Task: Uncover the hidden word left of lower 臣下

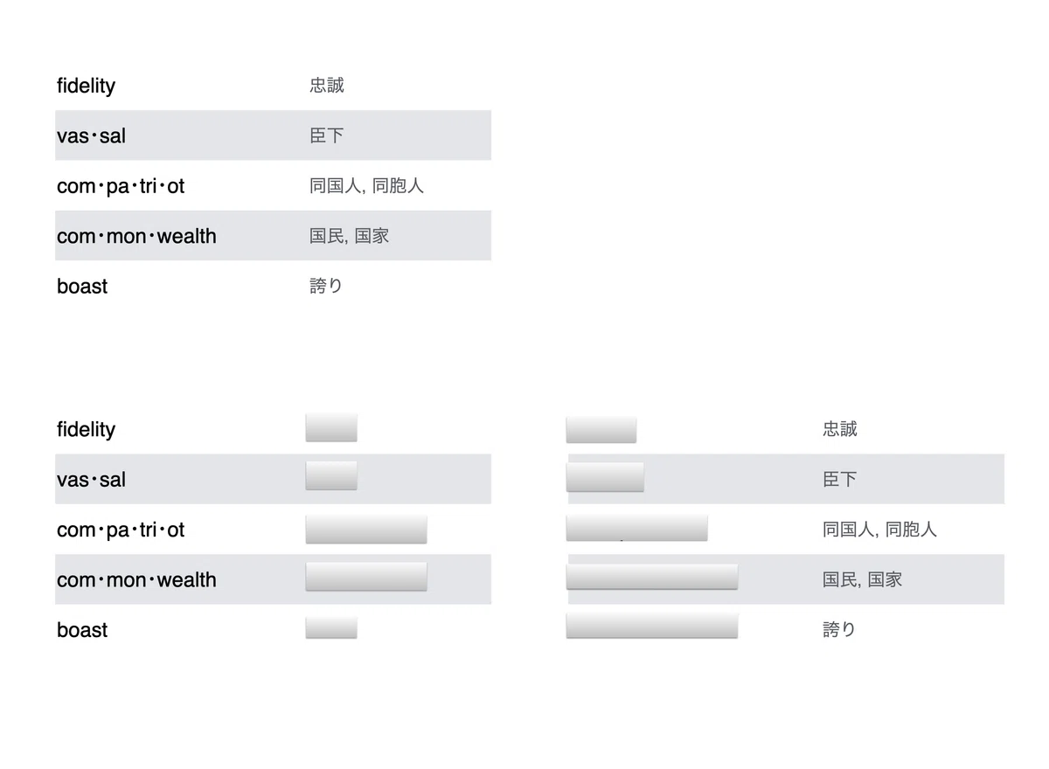Action: coord(605,477)
